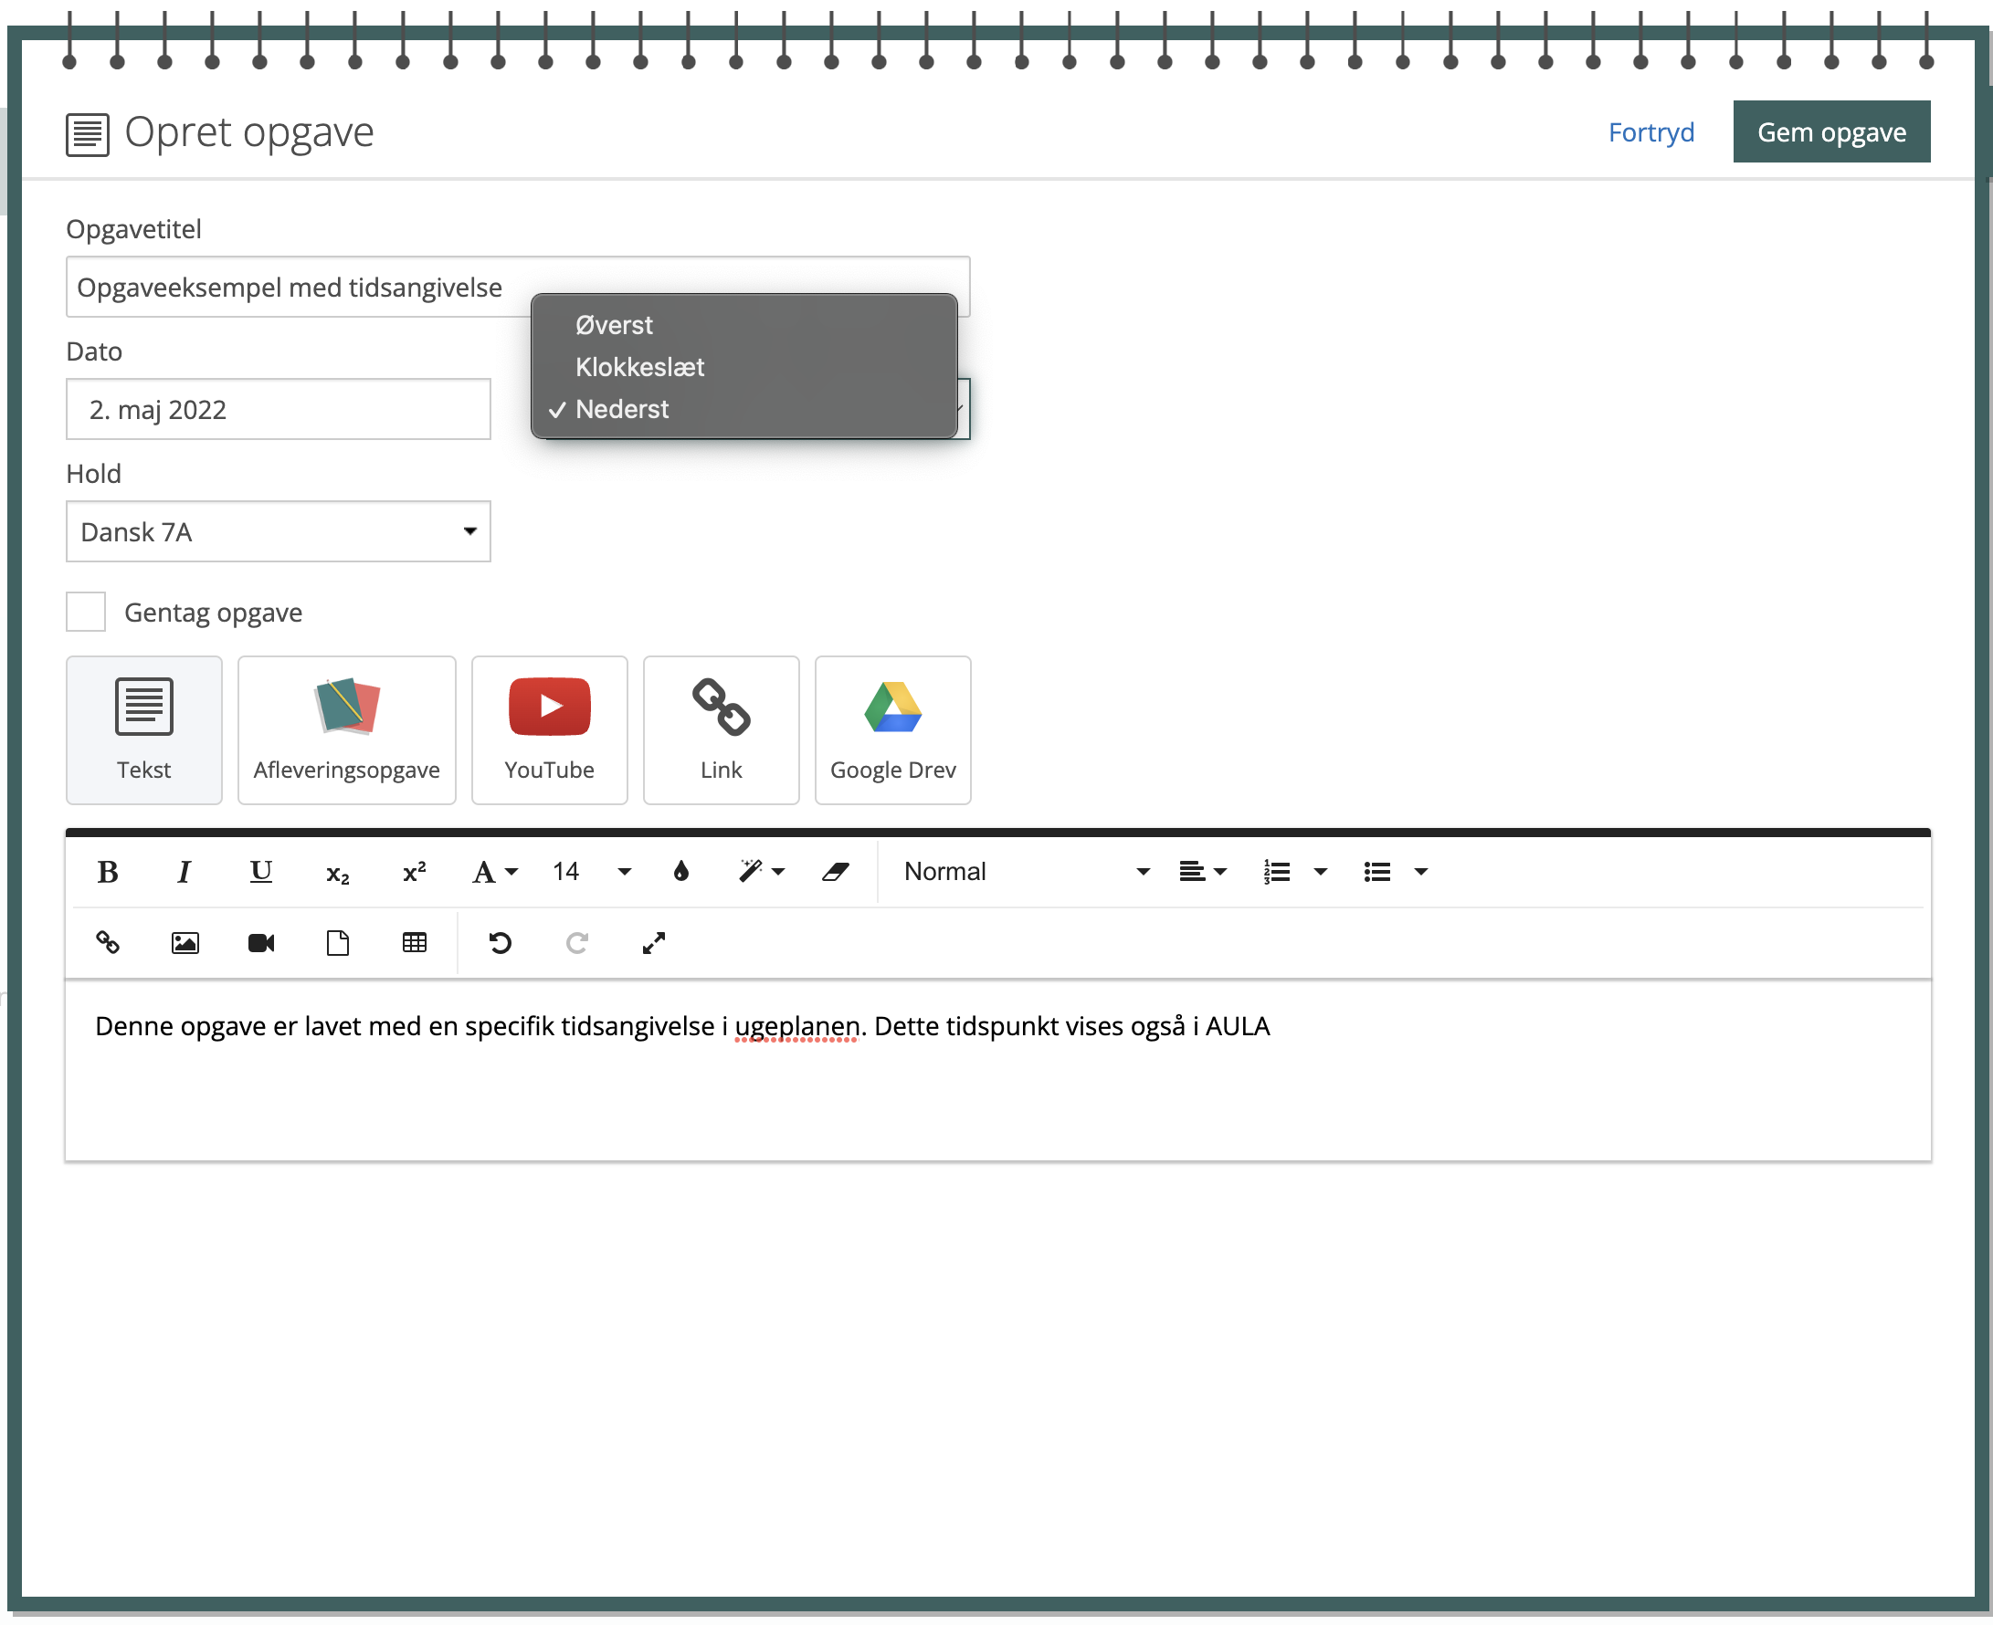This screenshot has width=1993, height=1625.
Task: Insert a table into the editor
Action: [x=414, y=944]
